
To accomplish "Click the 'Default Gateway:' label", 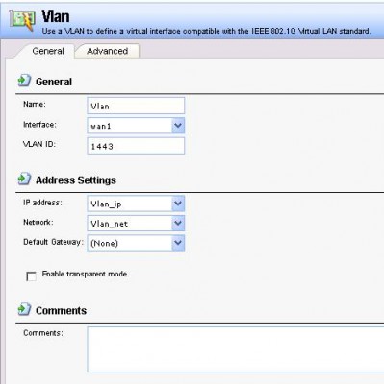I will pos(53,242).
